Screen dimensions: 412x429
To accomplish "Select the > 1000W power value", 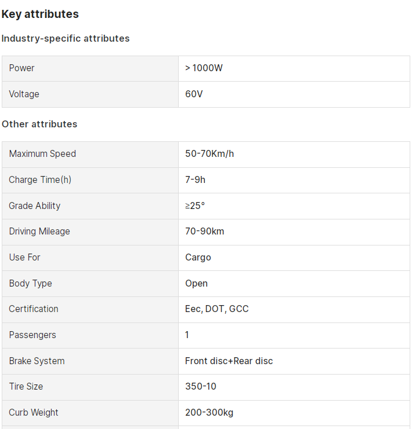I will coord(204,68).
